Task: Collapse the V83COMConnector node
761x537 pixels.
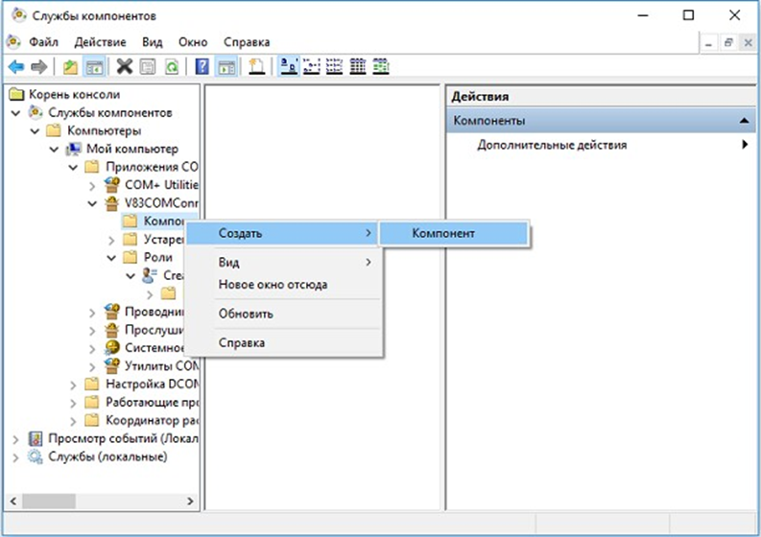Action: [x=92, y=203]
